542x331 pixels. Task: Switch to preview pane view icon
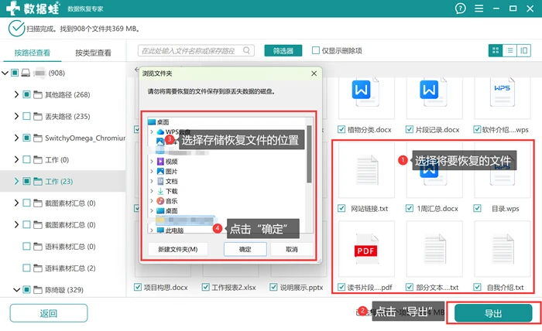523,51
